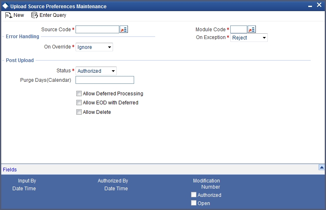Open the Fields link
326x210 pixels.
[x=10, y=170]
